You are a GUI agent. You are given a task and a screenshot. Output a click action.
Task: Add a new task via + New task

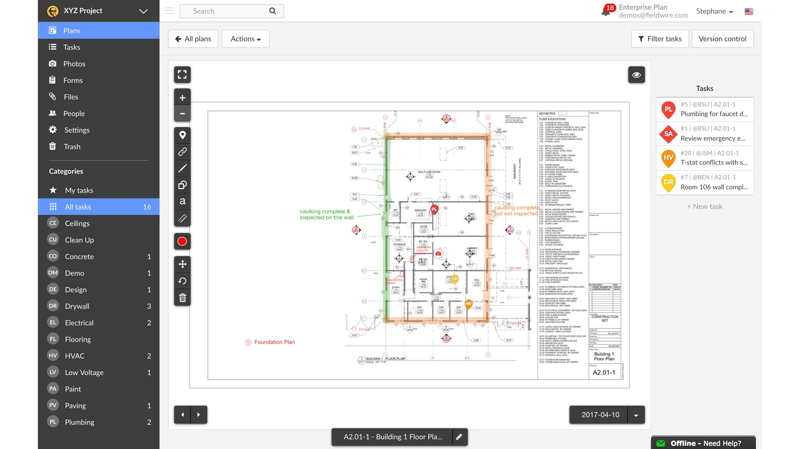[x=705, y=207]
